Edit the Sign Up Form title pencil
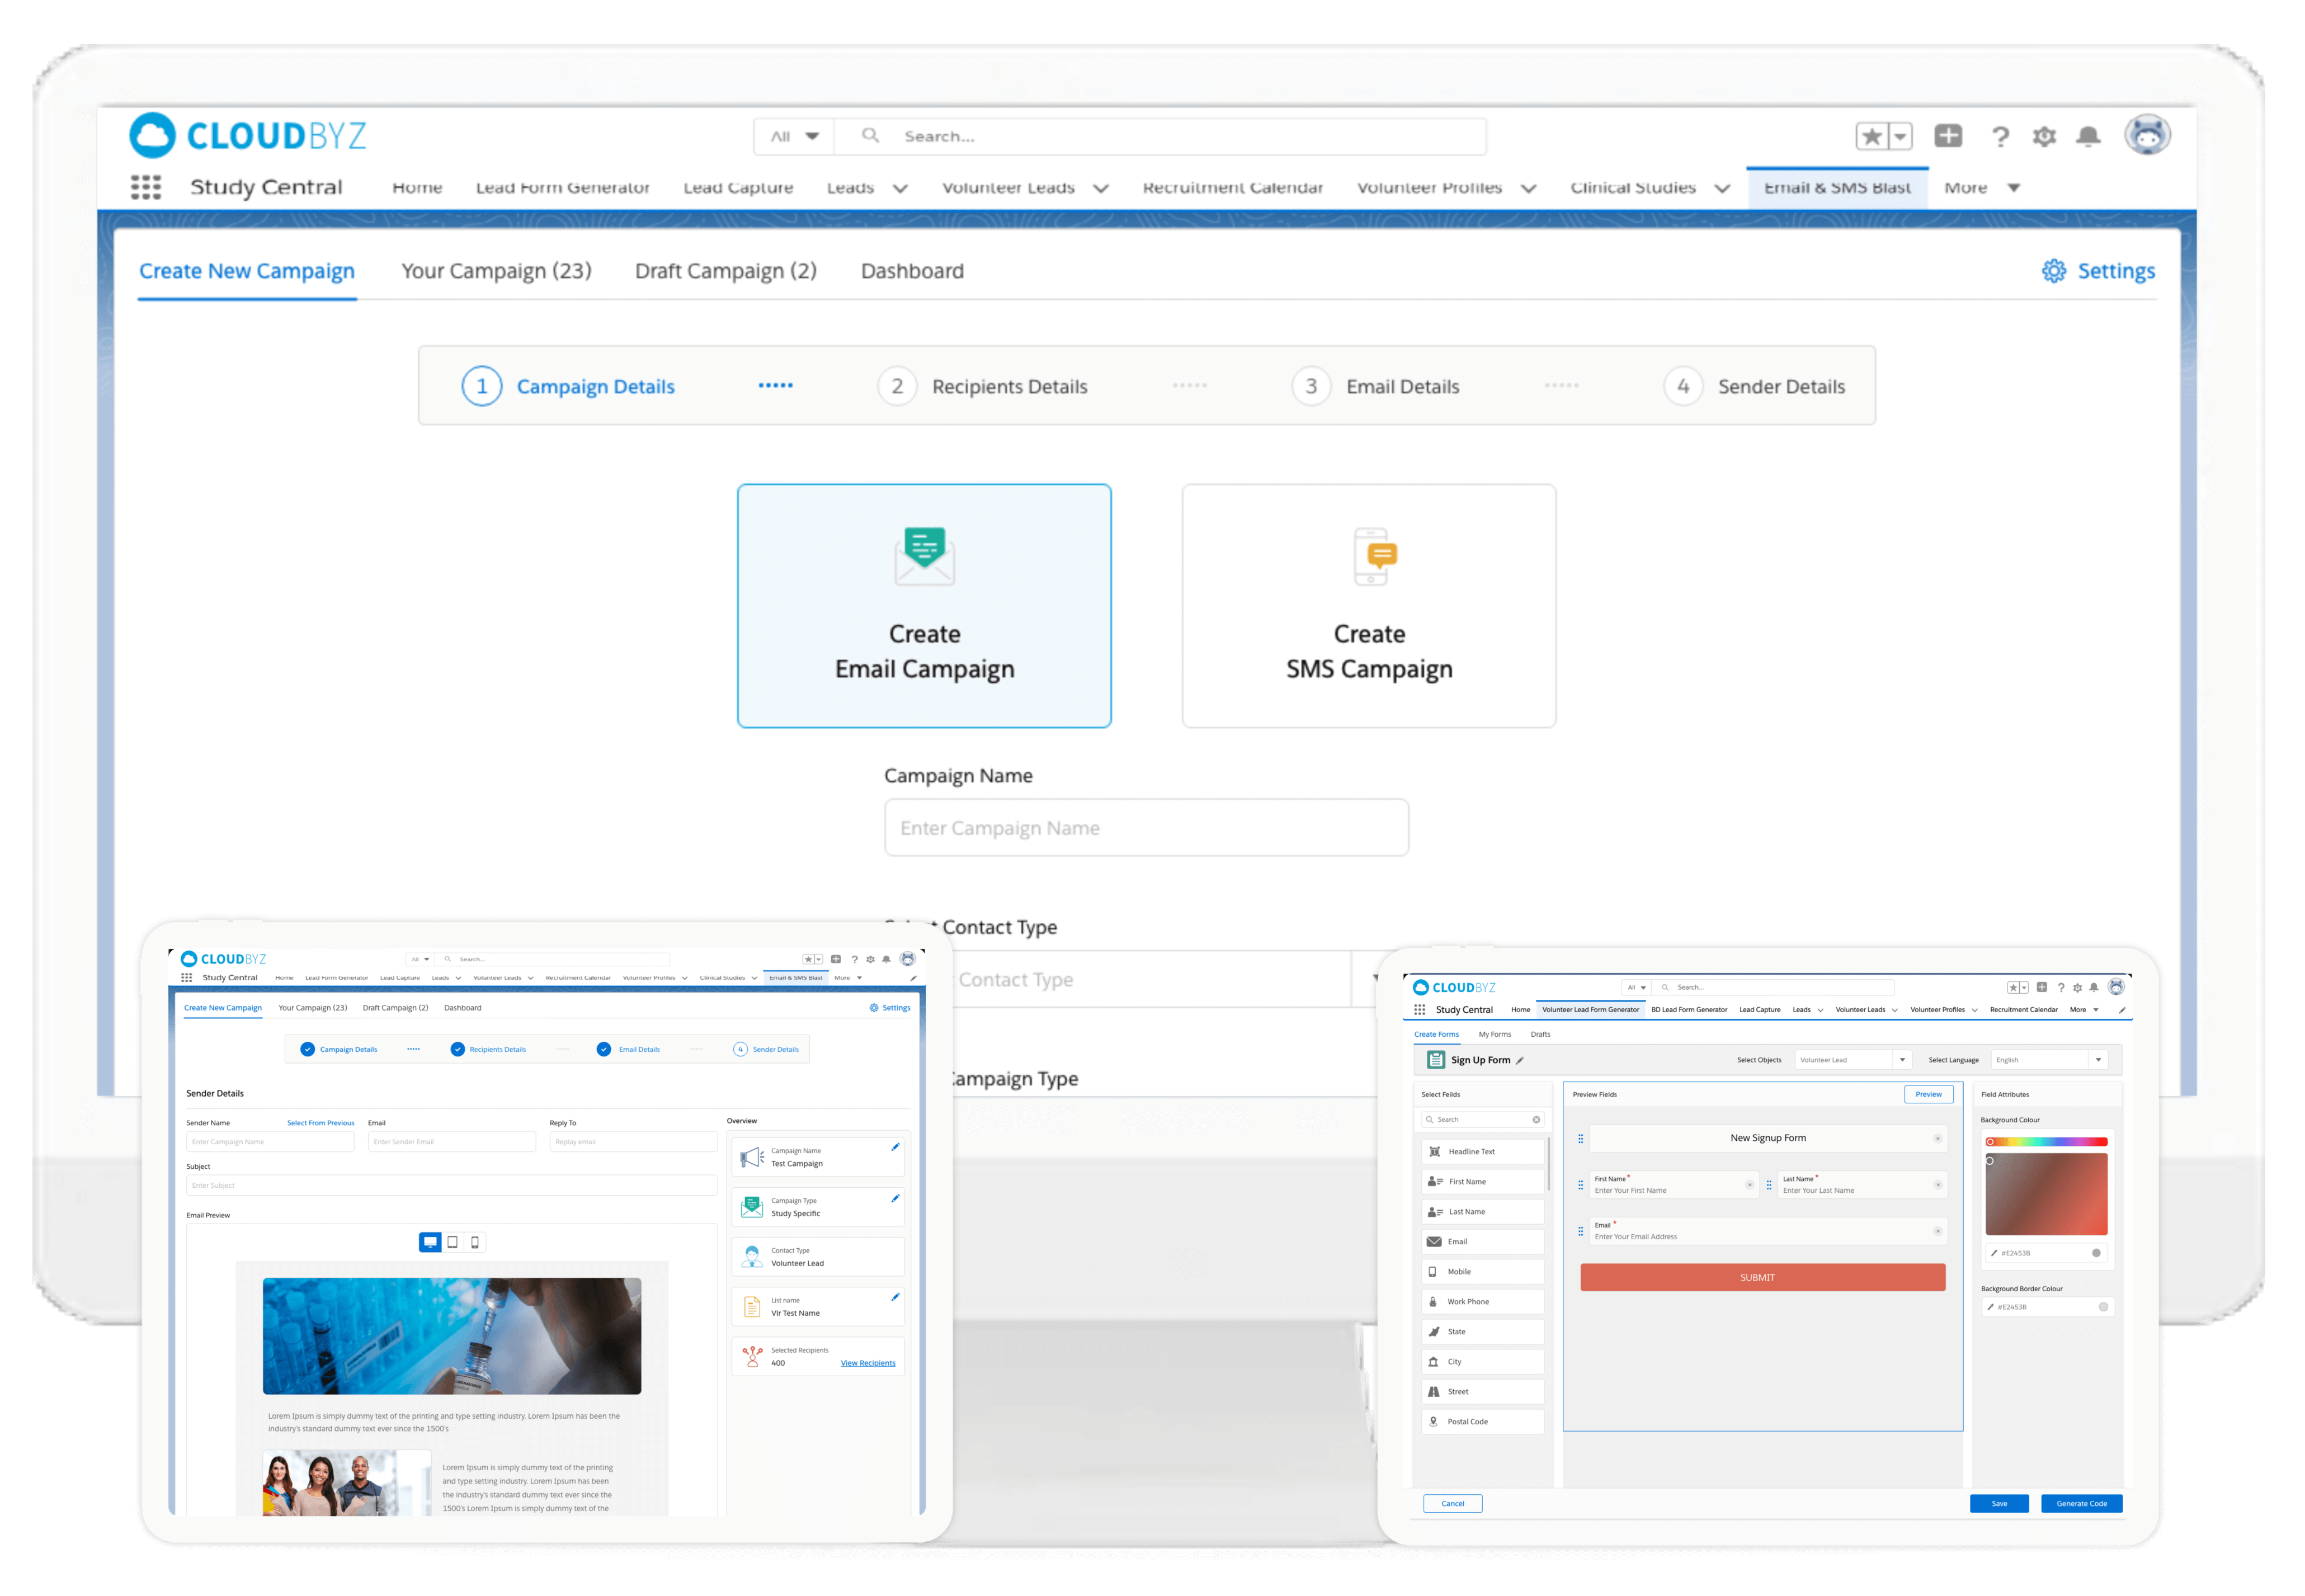 (x=1520, y=1060)
